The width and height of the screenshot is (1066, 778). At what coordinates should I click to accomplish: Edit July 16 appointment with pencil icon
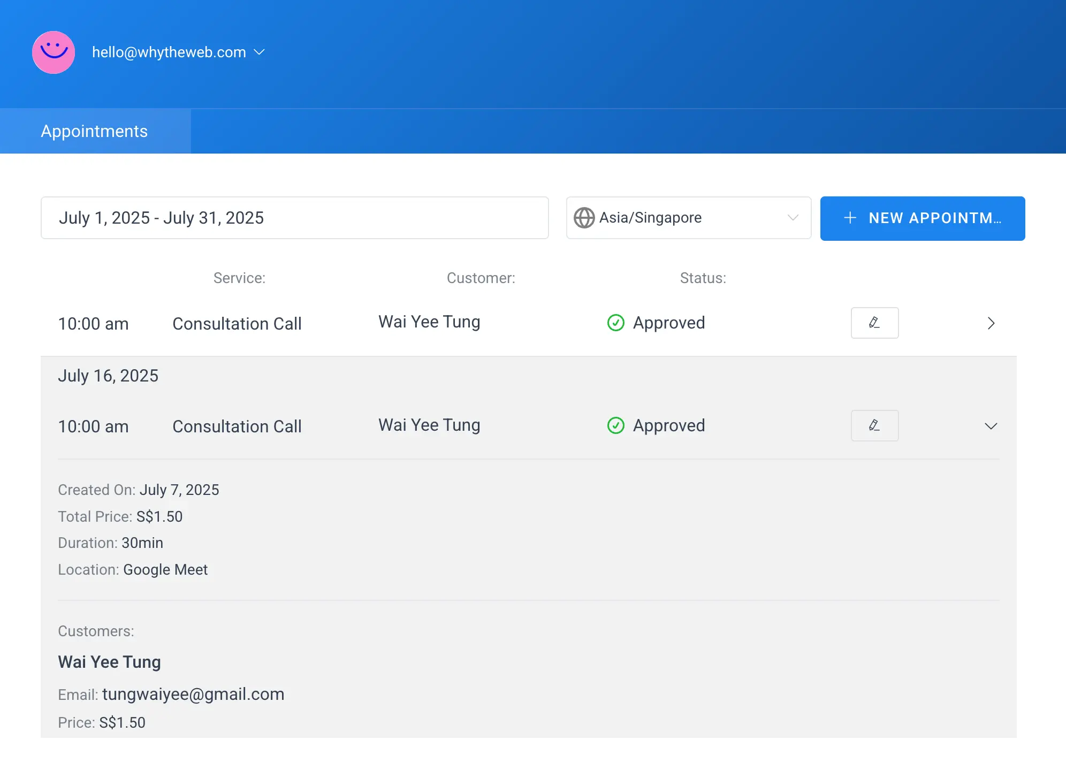coord(874,425)
